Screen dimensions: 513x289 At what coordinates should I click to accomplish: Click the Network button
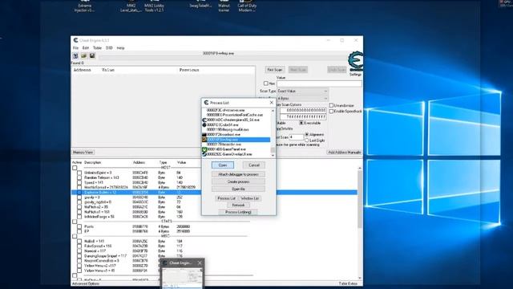pos(238,206)
